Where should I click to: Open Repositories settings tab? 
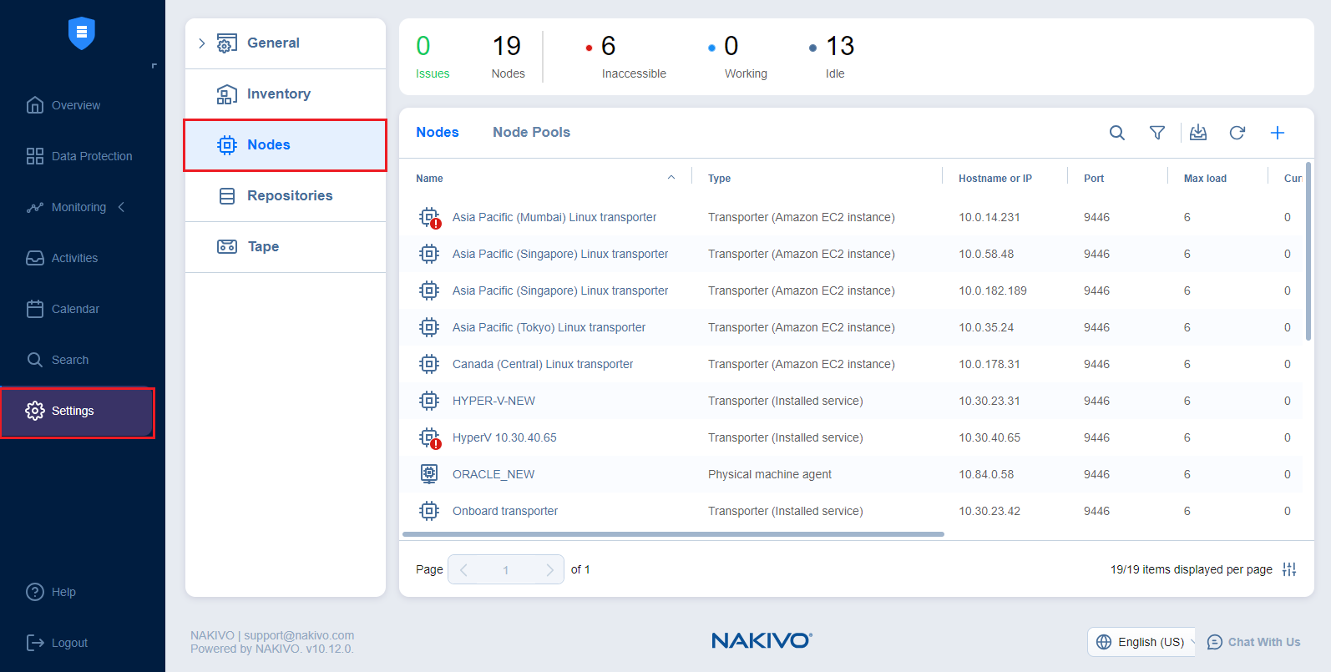(x=289, y=196)
